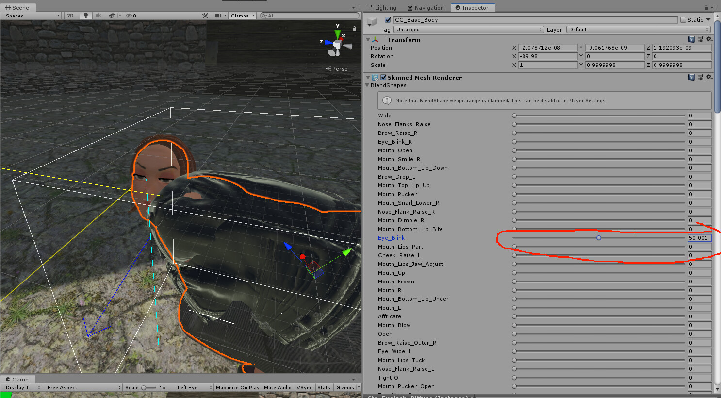
Task: Toggle scene view lighting bulb icon
Action: pyautogui.click(x=85, y=16)
